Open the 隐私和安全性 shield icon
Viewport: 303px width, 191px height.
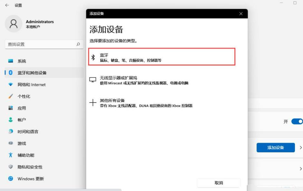pyautogui.click(x=11, y=167)
